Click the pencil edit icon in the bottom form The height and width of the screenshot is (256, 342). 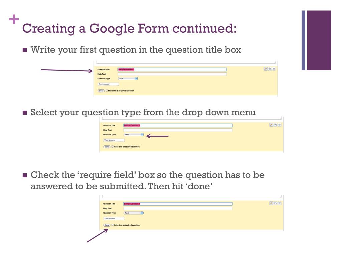click(x=272, y=203)
